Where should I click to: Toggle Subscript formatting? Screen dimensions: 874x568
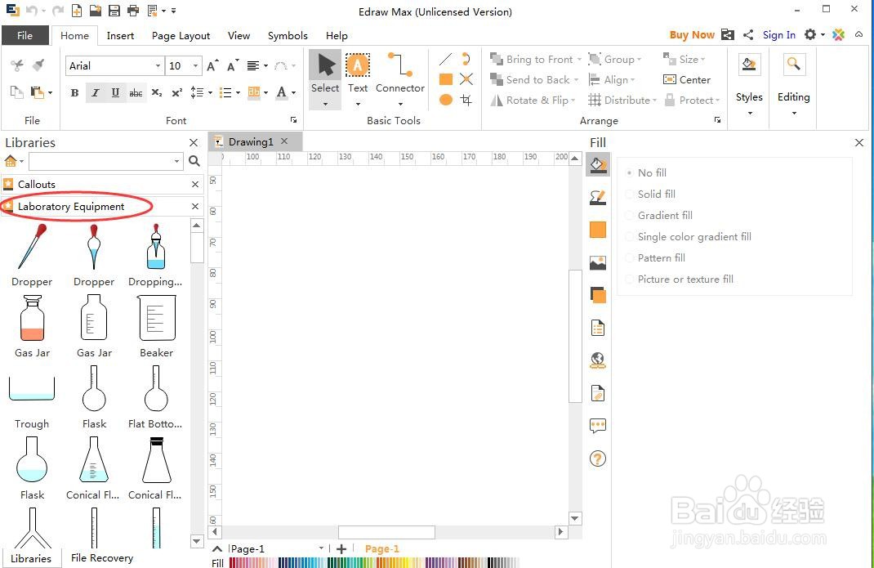click(157, 92)
